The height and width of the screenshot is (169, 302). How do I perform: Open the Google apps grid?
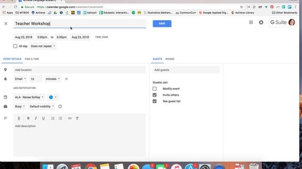tap(251, 23)
